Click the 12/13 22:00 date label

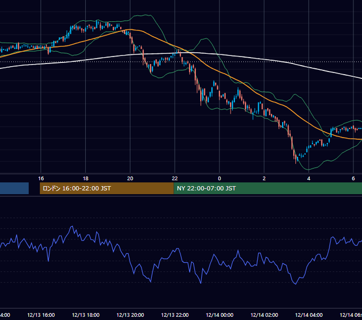(x=175, y=315)
